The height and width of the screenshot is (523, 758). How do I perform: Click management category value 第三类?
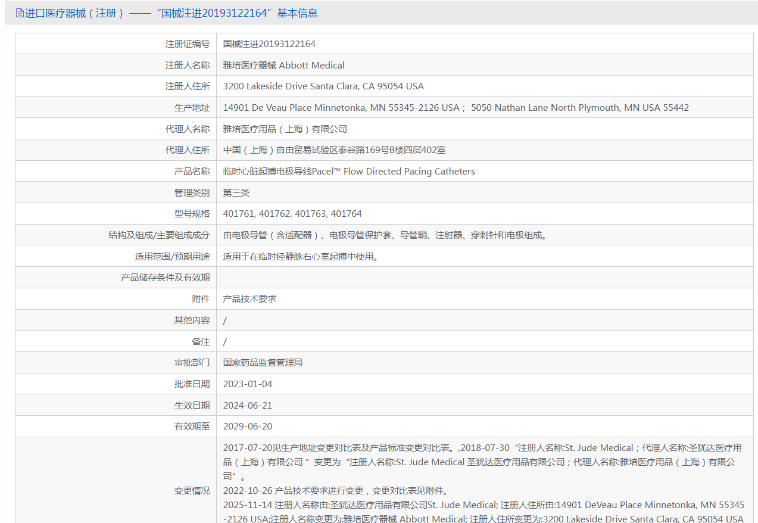click(236, 192)
